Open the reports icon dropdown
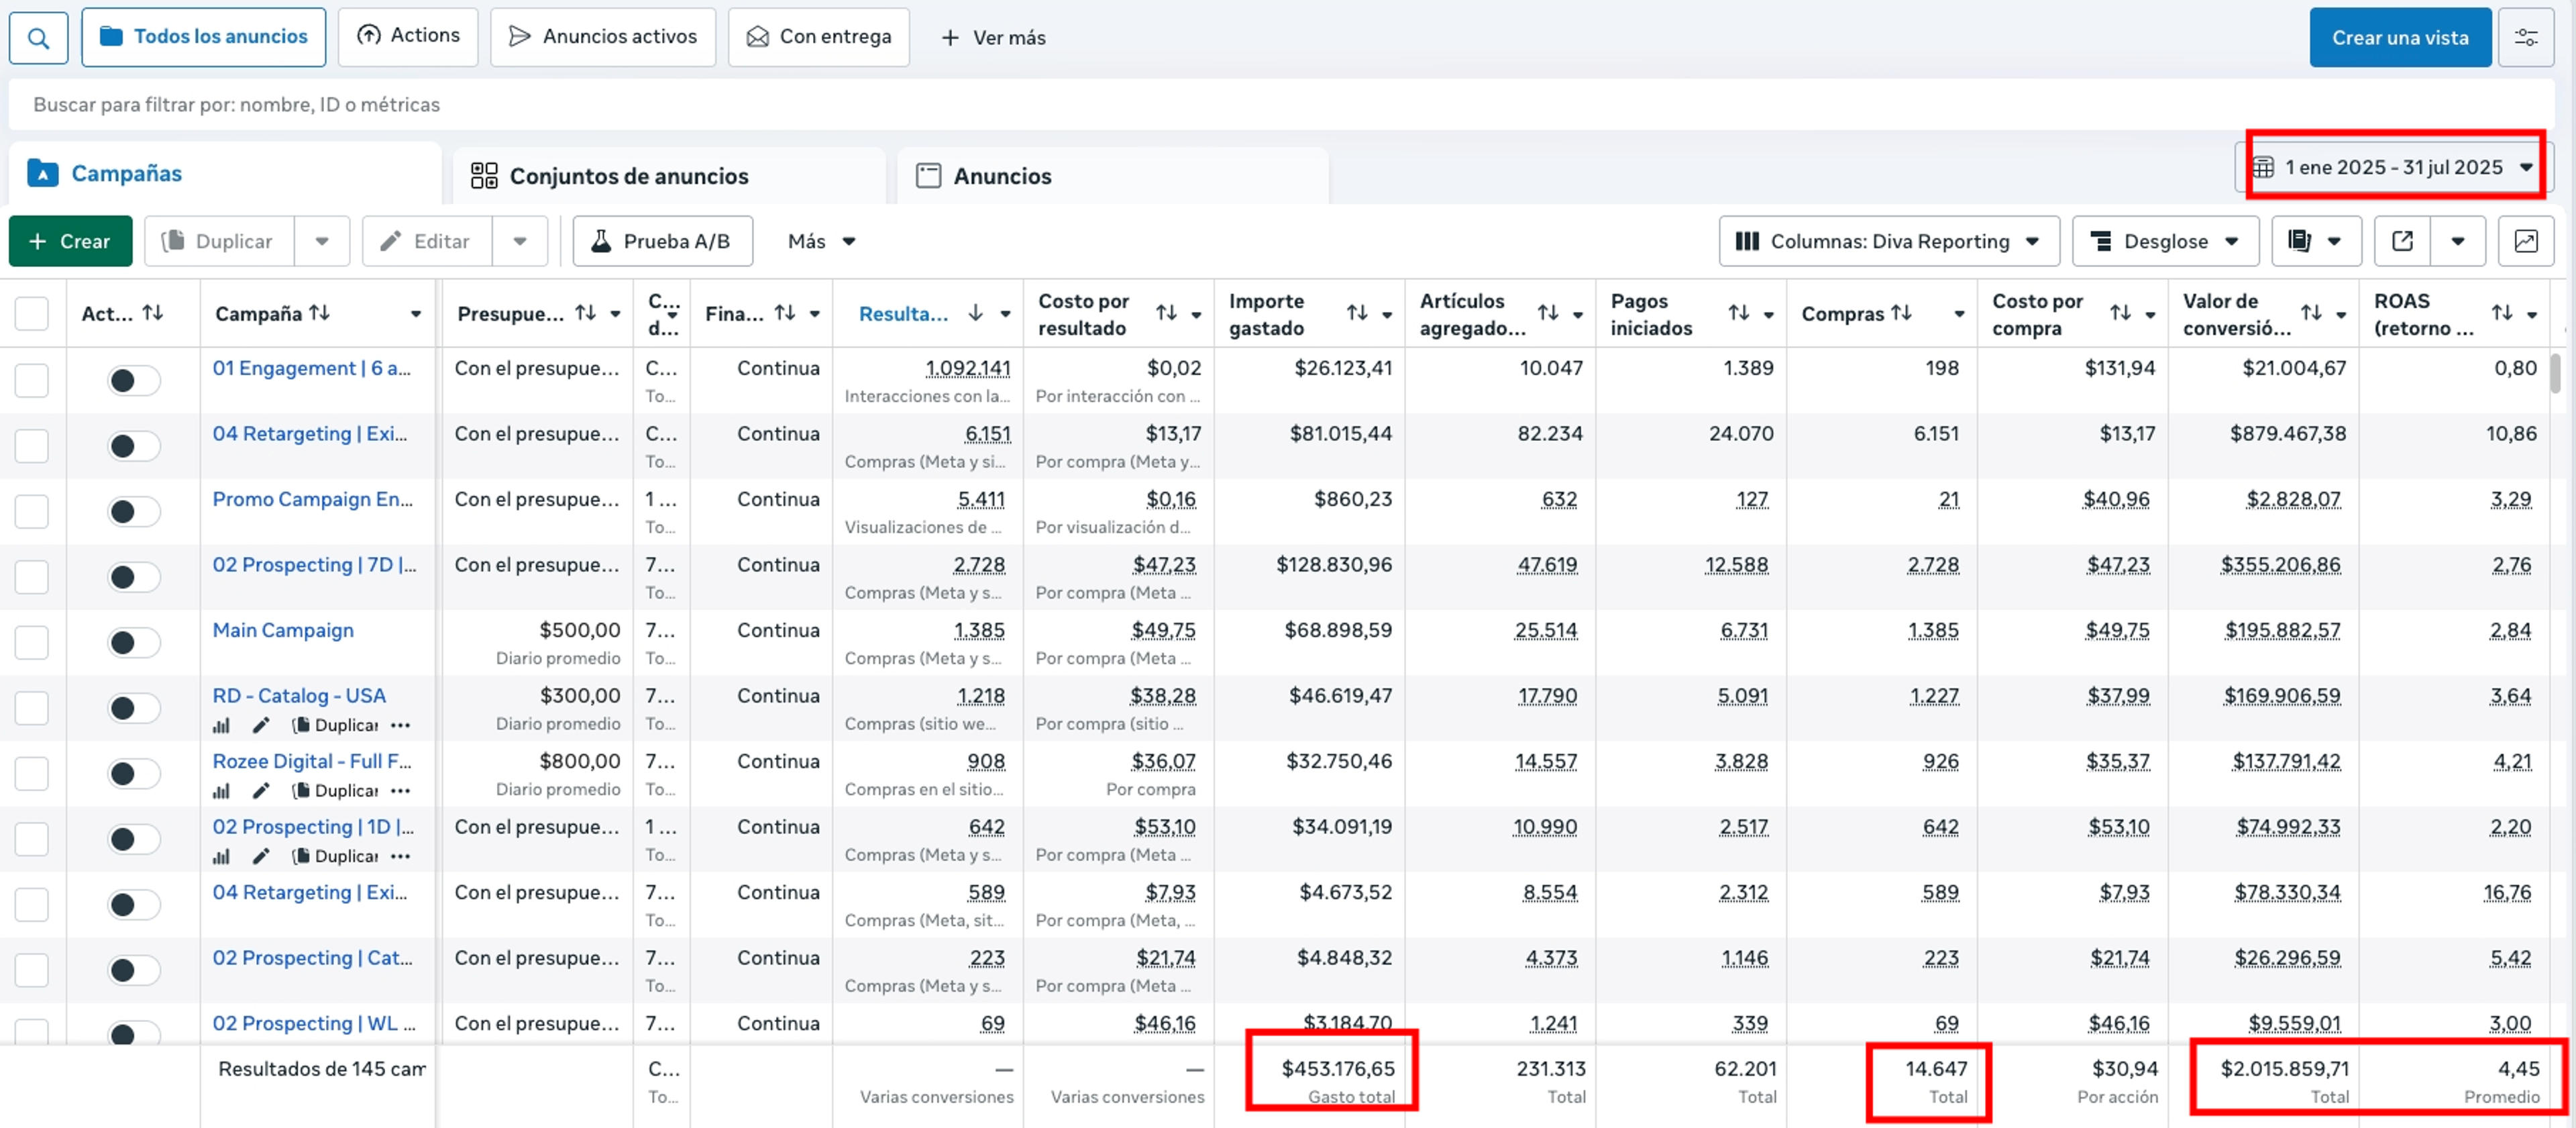 pos(2315,241)
